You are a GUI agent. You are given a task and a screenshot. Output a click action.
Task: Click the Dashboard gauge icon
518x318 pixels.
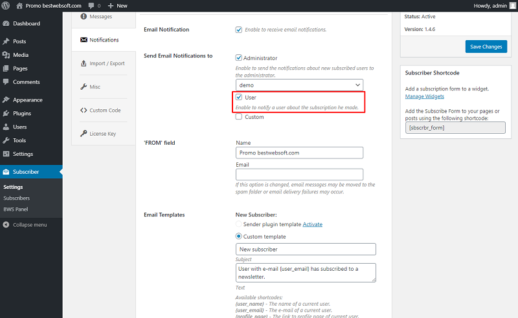(x=6, y=23)
